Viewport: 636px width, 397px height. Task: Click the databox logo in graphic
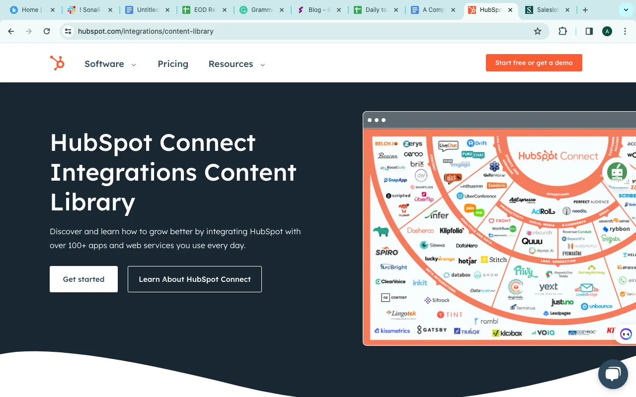(x=457, y=274)
